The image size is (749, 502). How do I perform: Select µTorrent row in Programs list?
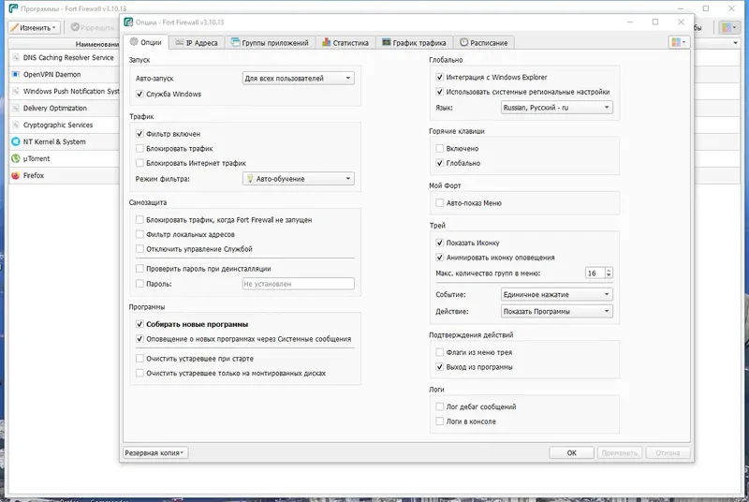pyautogui.click(x=64, y=158)
